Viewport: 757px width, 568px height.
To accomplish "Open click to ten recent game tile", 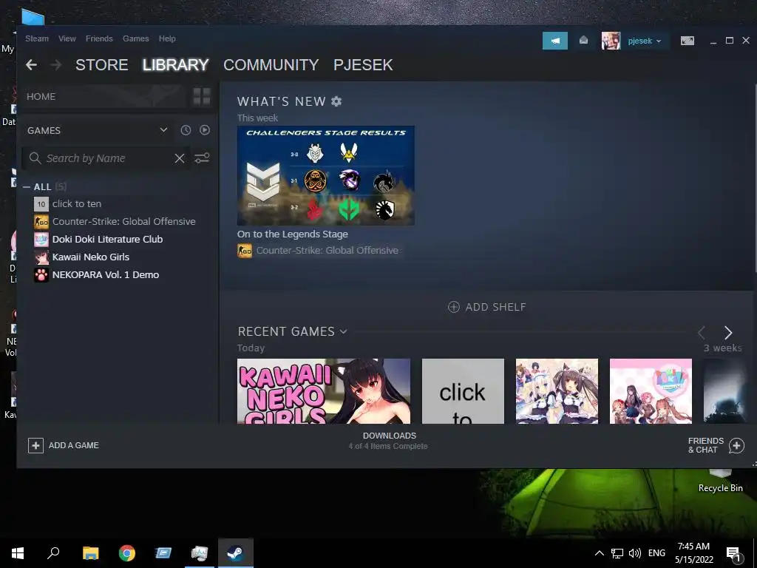I will [463, 391].
